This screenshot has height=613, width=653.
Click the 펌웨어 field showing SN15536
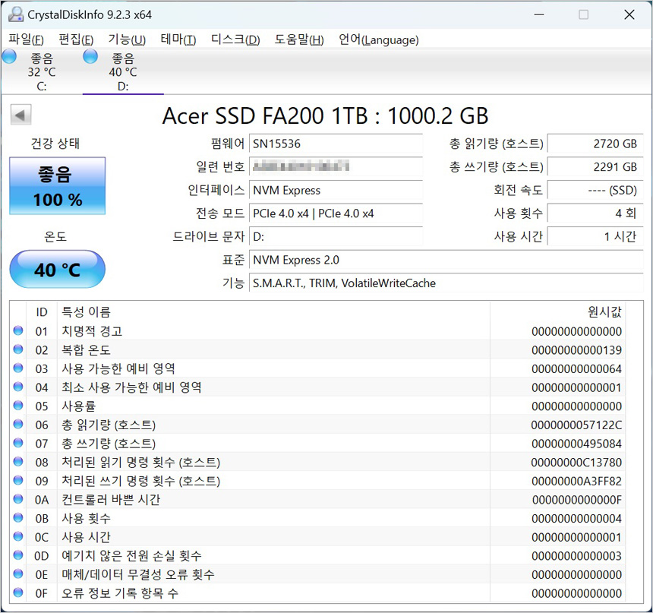coord(335,144)
